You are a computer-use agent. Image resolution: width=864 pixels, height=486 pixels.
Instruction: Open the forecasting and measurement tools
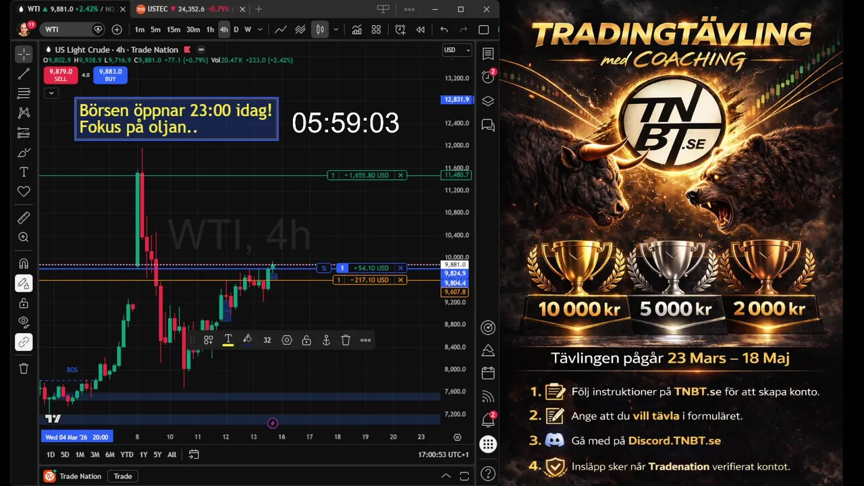click(x=24, y=132)
